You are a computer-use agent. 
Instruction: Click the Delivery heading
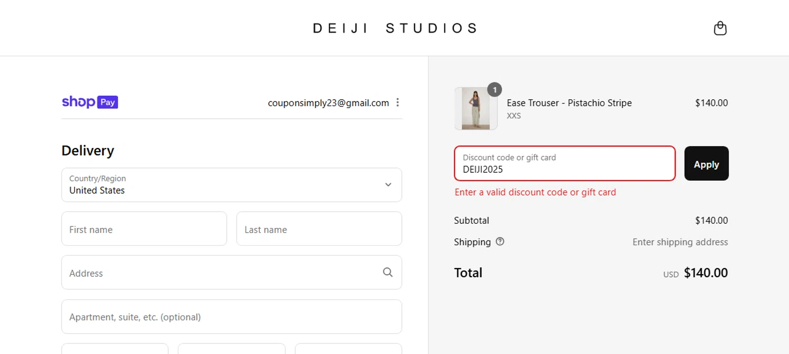point(88,151)
